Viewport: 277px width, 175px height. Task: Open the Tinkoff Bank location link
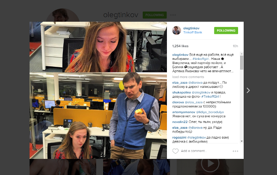coord(192,32)
